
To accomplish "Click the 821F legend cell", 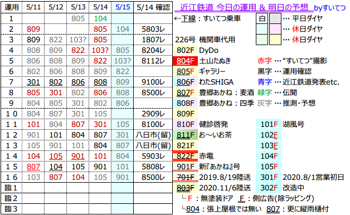I will pyautogui.click(x=185, y=145).
